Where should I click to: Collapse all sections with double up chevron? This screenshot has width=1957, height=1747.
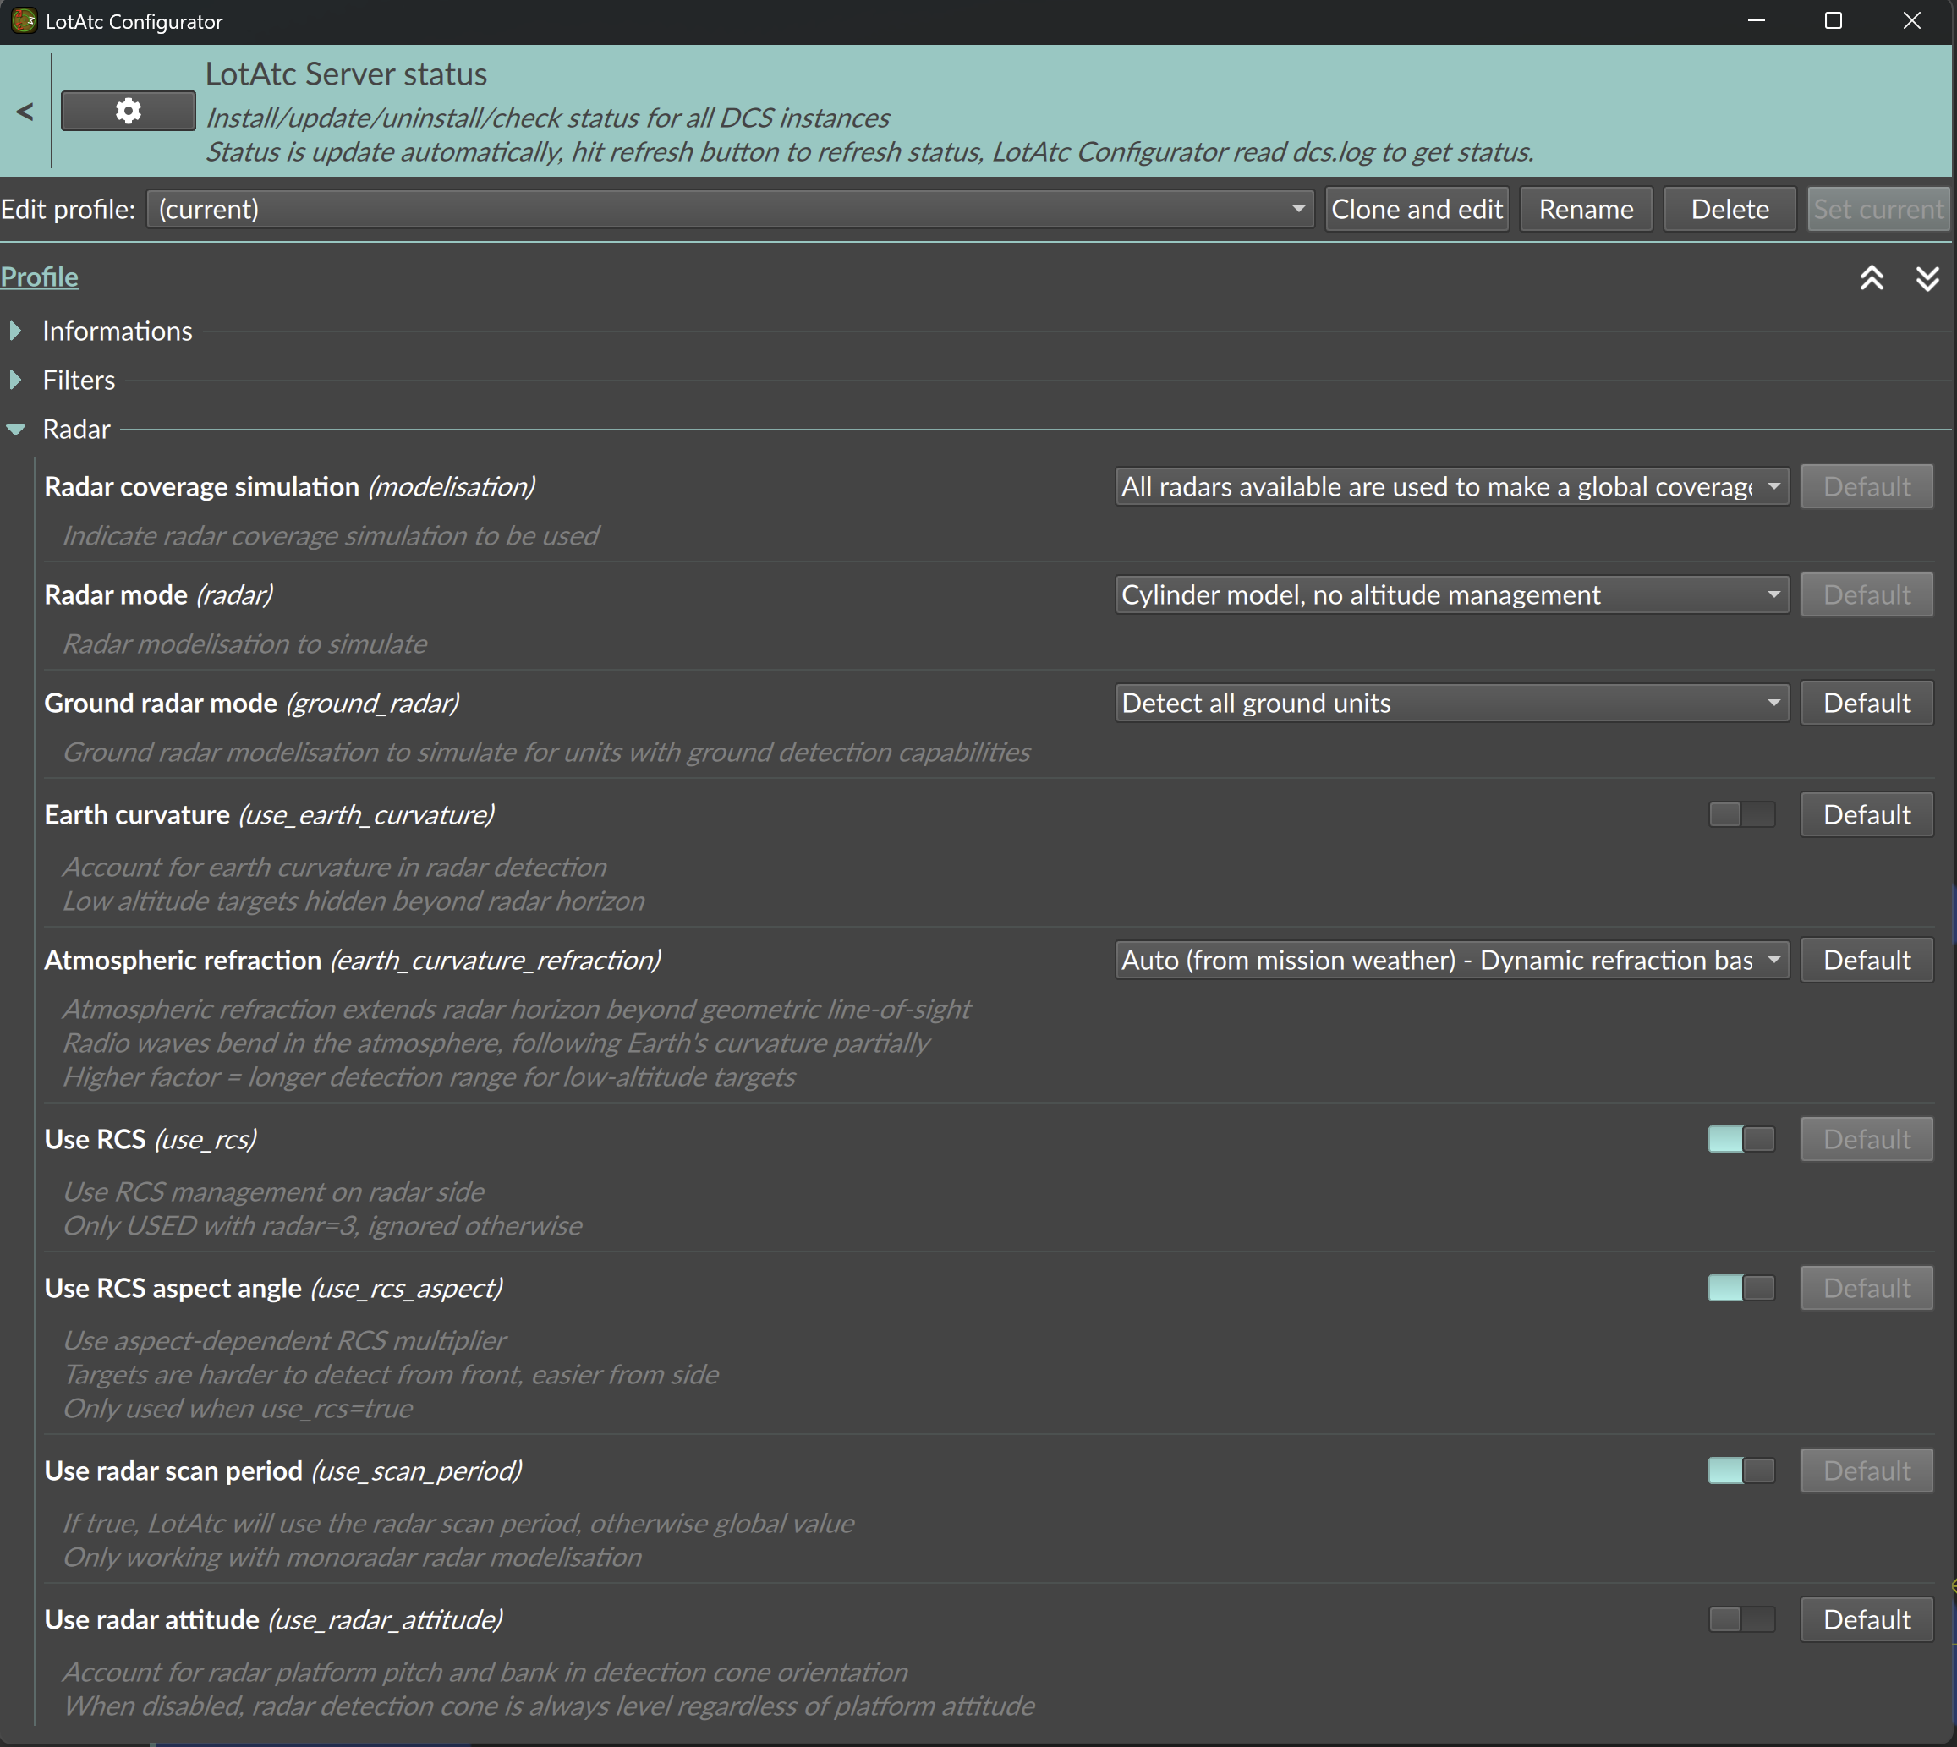pyautogui.click(x=1872, y=278)
